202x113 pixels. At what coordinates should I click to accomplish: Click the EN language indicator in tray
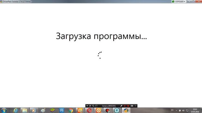(x=172, y=110)
